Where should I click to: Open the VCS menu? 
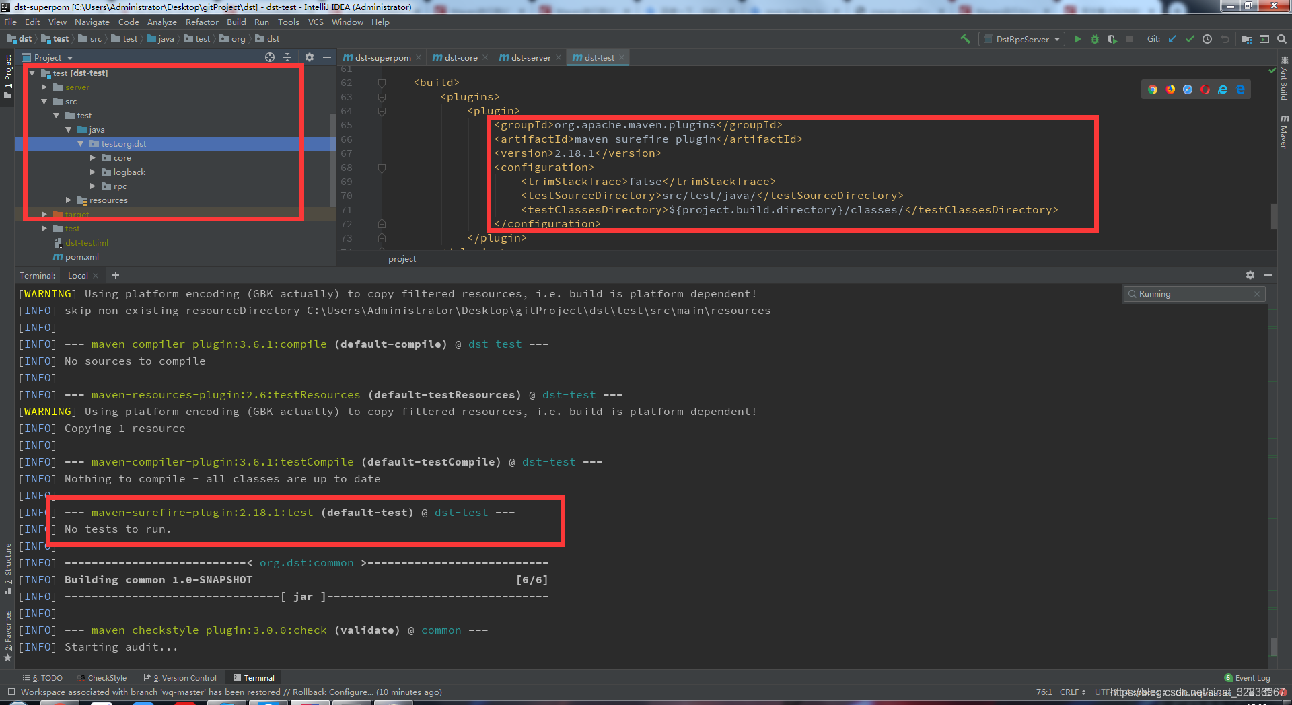click(x=316, y=22)
